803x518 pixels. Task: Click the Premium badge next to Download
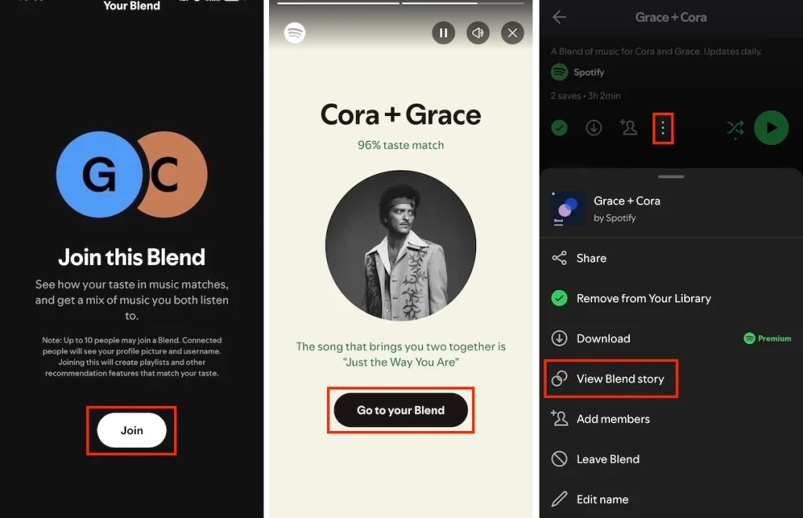767,338
